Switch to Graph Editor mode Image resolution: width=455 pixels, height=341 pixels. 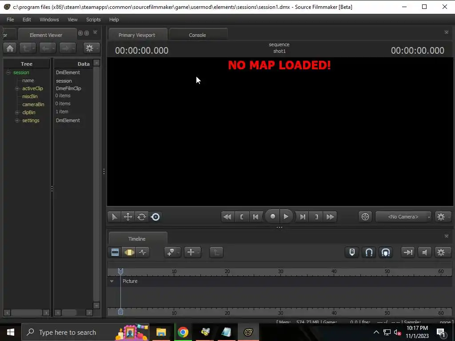pos(143,252)
